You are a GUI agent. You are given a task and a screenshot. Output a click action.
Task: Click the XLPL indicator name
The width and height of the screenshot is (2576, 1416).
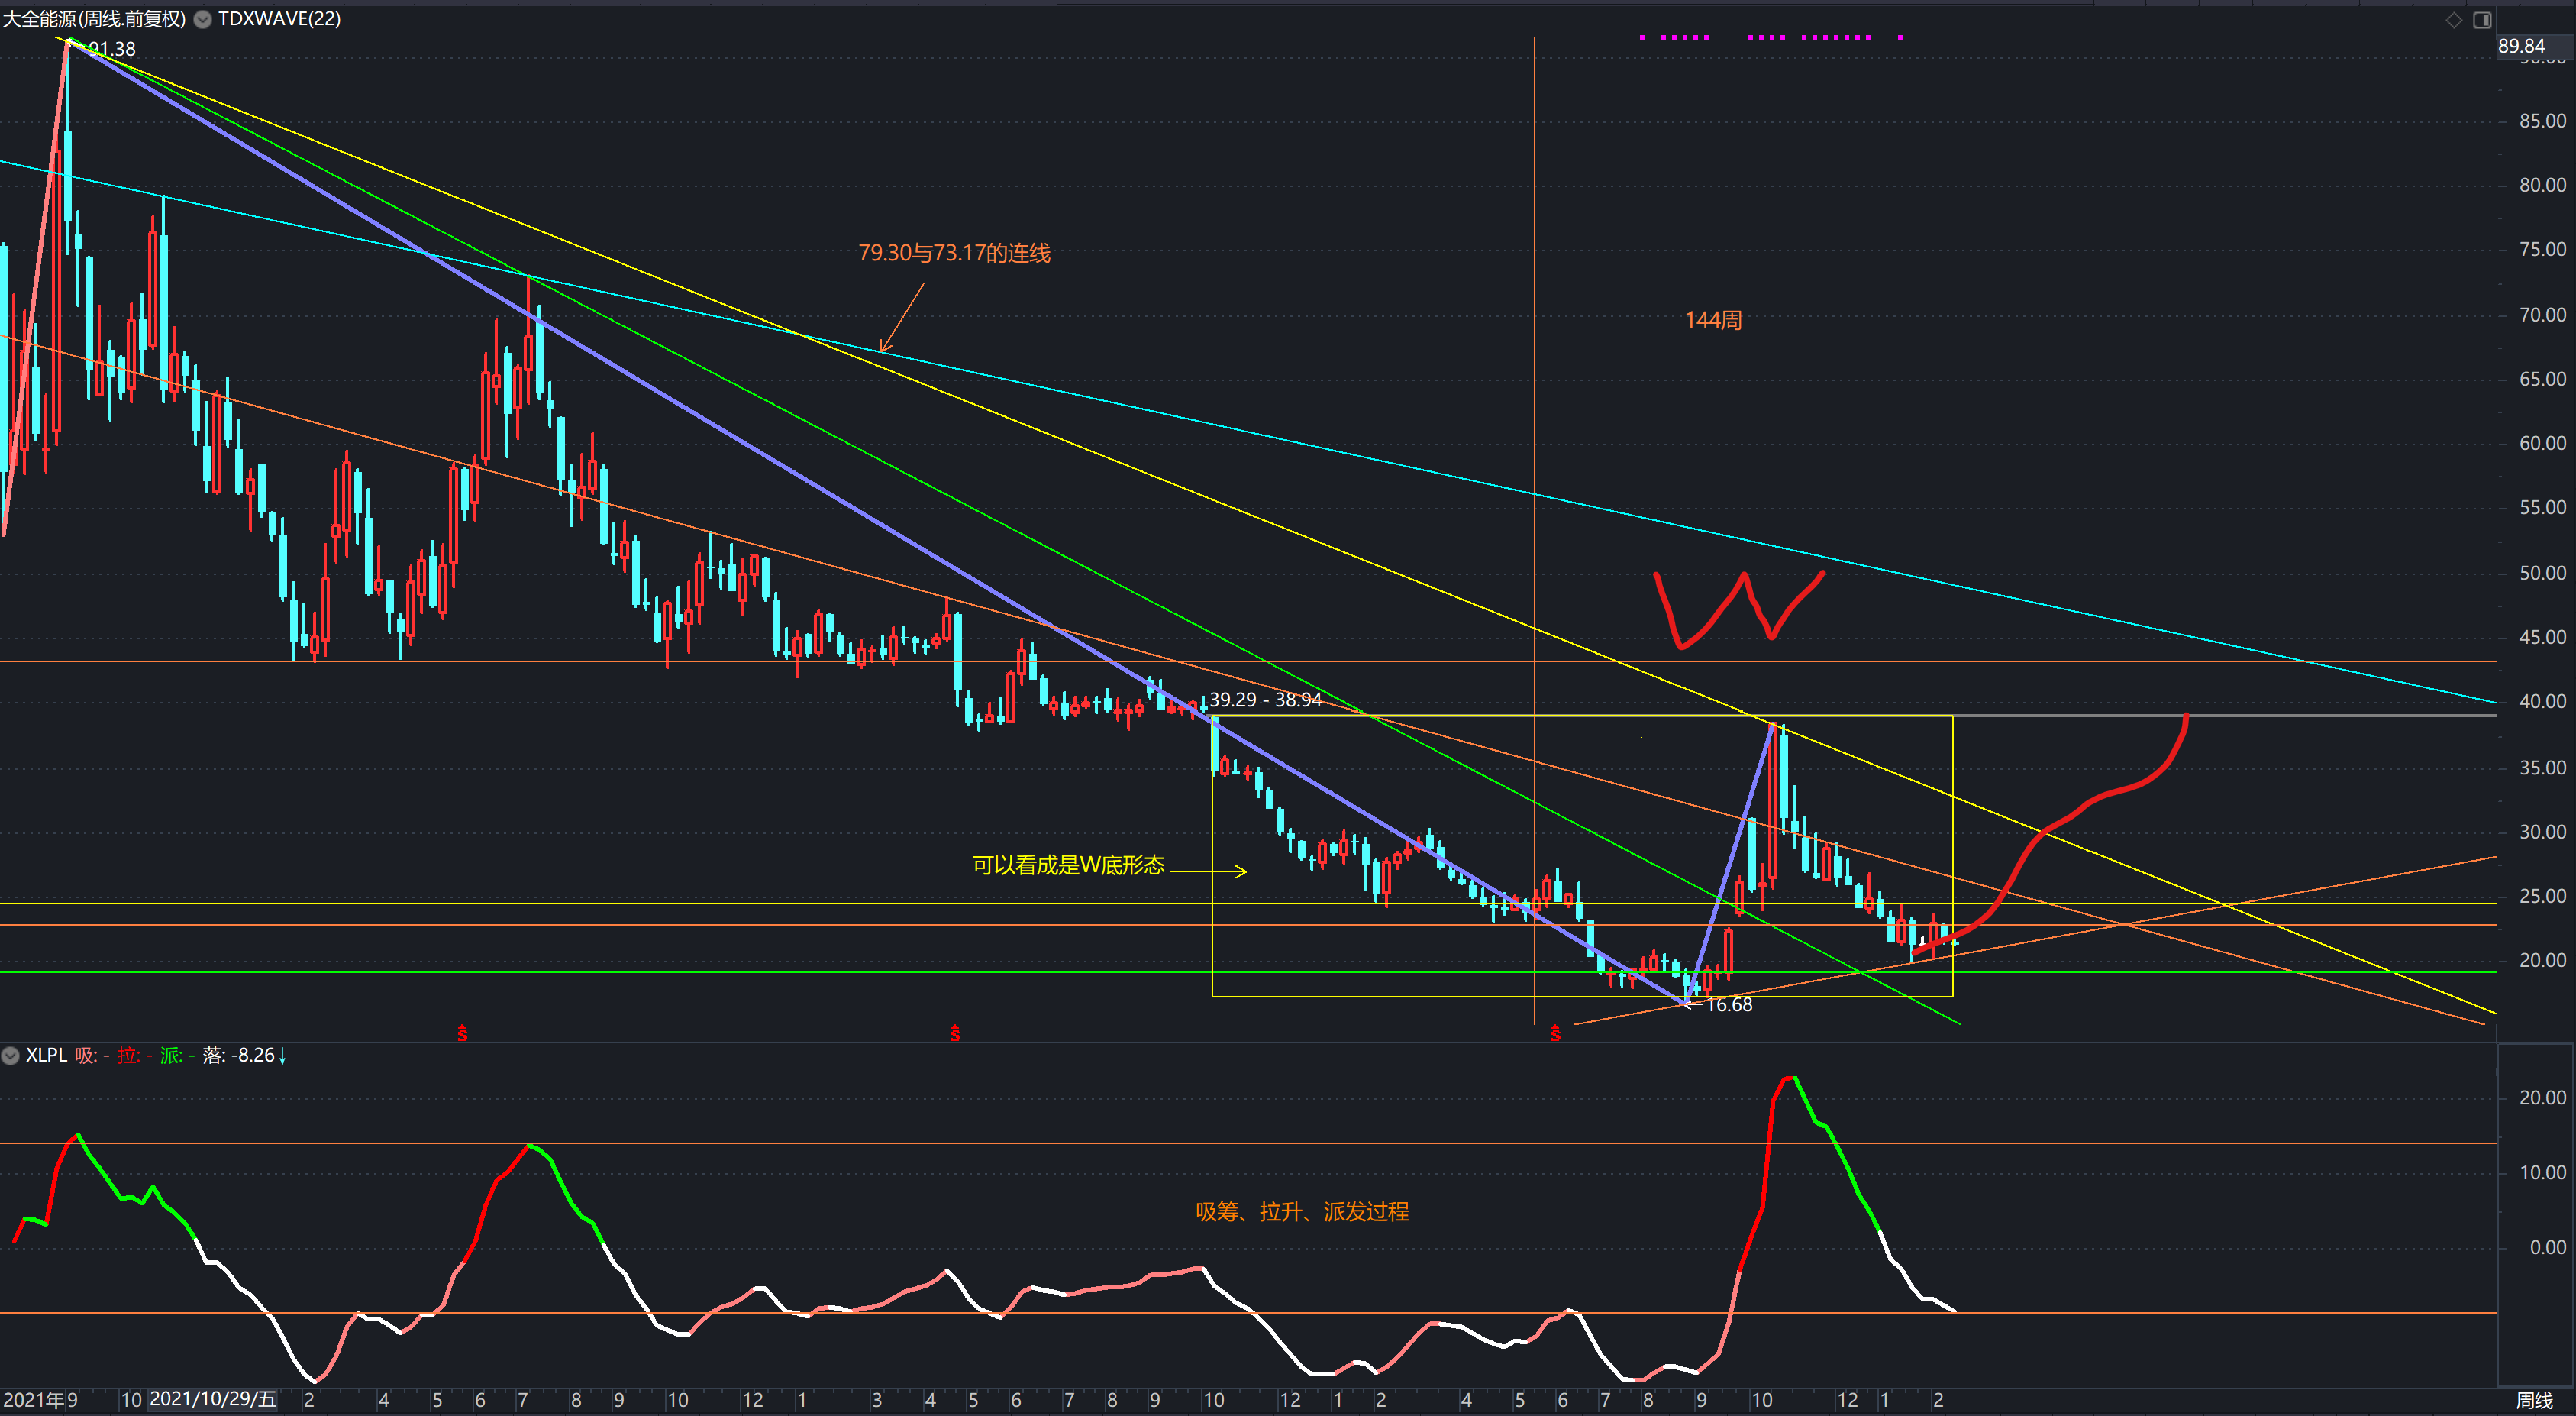(x=46, y=1055)
